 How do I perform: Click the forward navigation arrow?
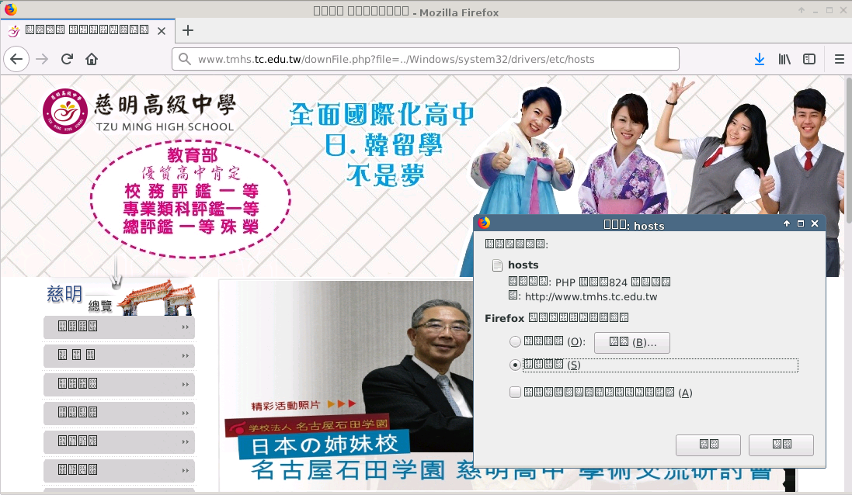(42, 59)
